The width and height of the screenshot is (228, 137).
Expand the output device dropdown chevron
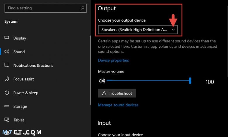click(173, 29)
